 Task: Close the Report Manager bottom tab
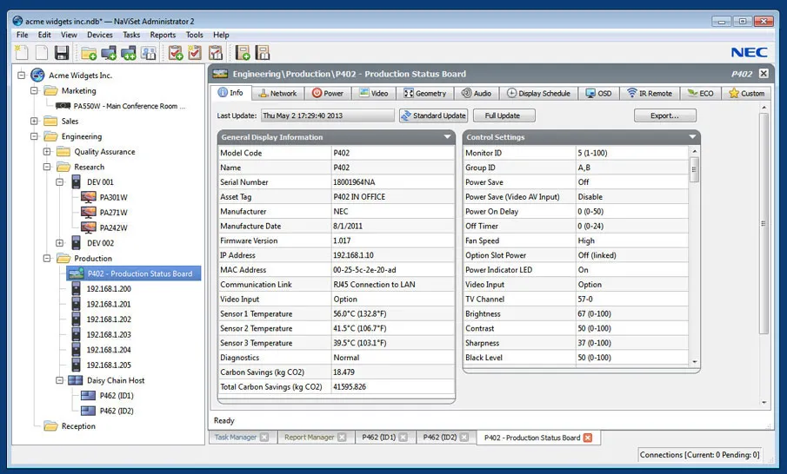[342, 438]
